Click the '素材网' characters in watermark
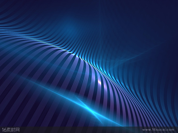Viewport: 178px width, 133px height. pos(14,129)
